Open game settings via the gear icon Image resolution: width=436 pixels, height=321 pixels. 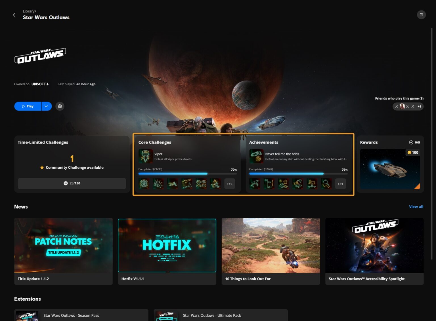[60, 106]
